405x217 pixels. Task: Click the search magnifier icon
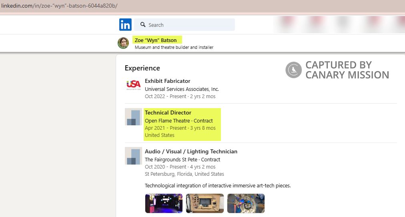tap(143, 25)
